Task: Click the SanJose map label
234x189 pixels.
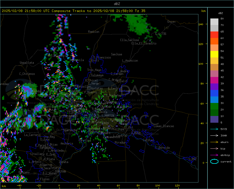Action: [116, 54]
